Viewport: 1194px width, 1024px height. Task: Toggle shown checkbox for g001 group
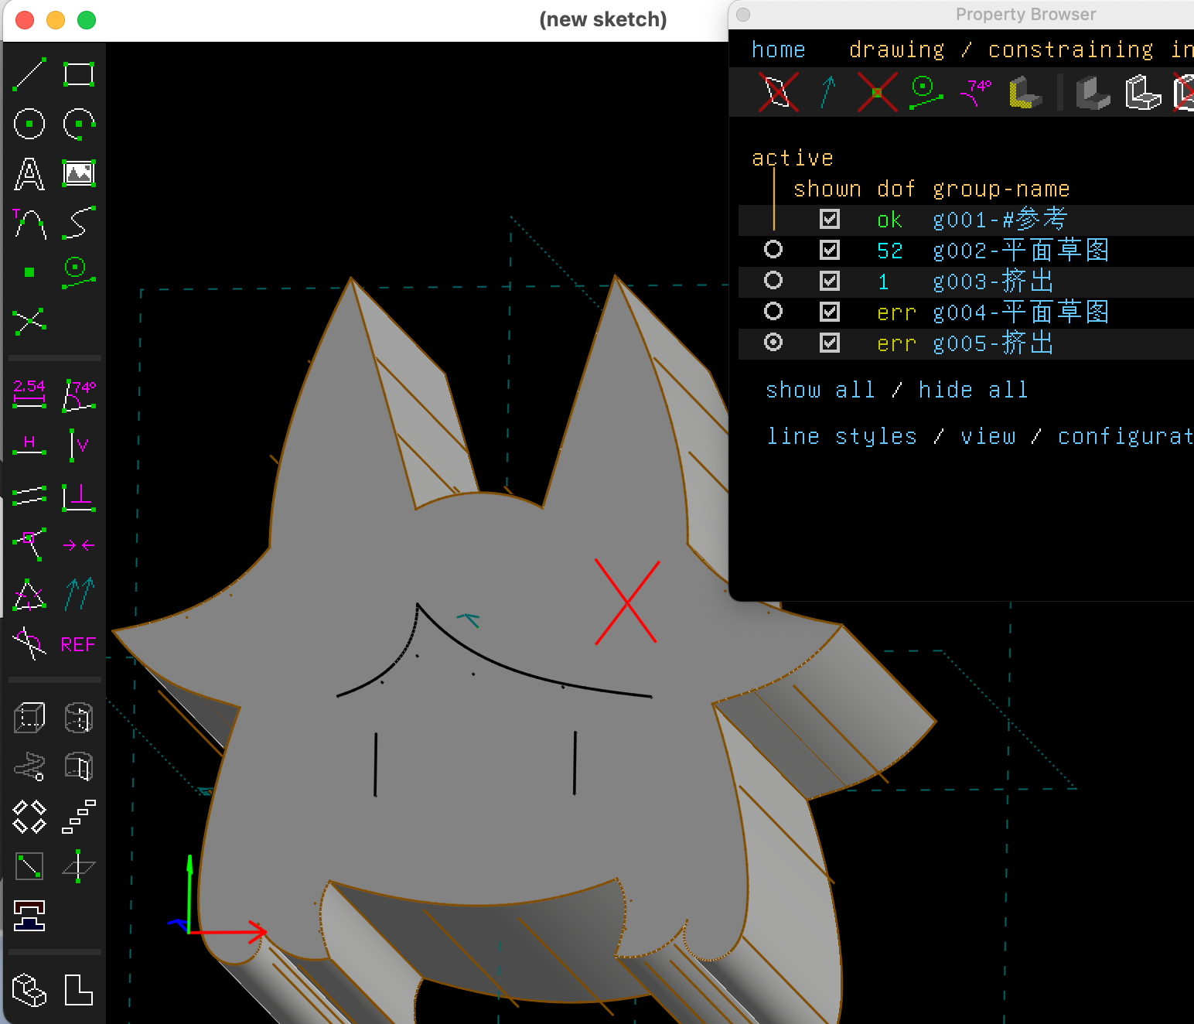[830, 219]
